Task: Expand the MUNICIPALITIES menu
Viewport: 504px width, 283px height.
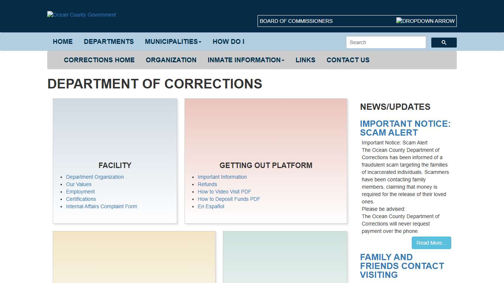Action: pos(173,41)
